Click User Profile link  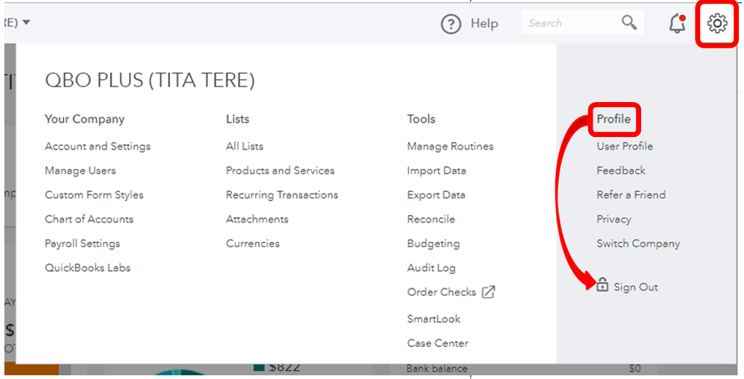pos(625,147)
